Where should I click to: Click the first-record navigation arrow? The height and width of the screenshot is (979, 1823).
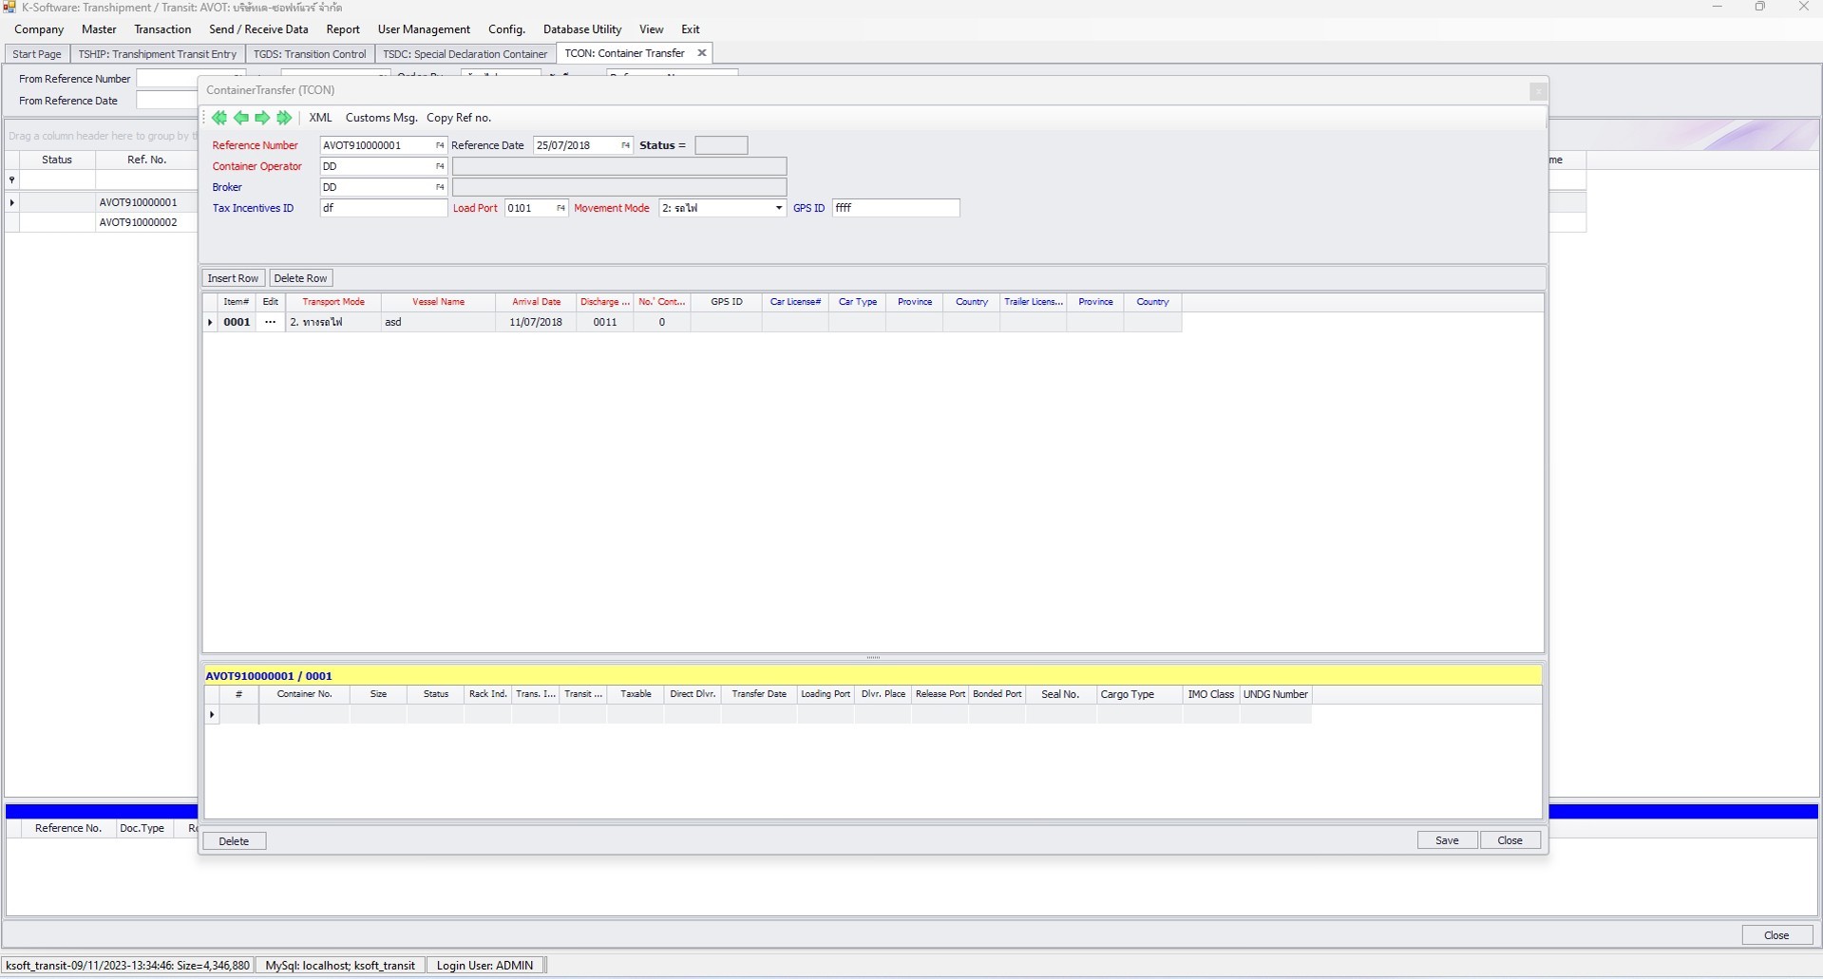[x=219, y=118]
